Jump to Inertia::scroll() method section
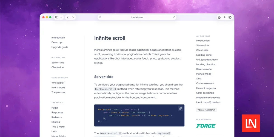The width and height of the screenshot is (274, 137). tap(208, 102)
